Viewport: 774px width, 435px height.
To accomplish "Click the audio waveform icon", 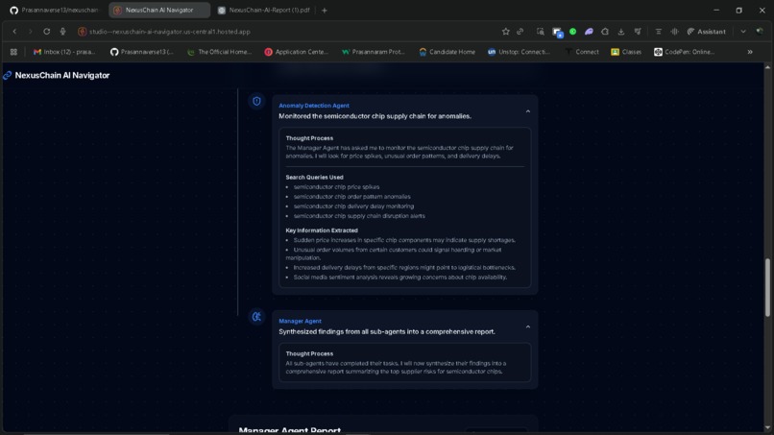I will coord(674,32).
